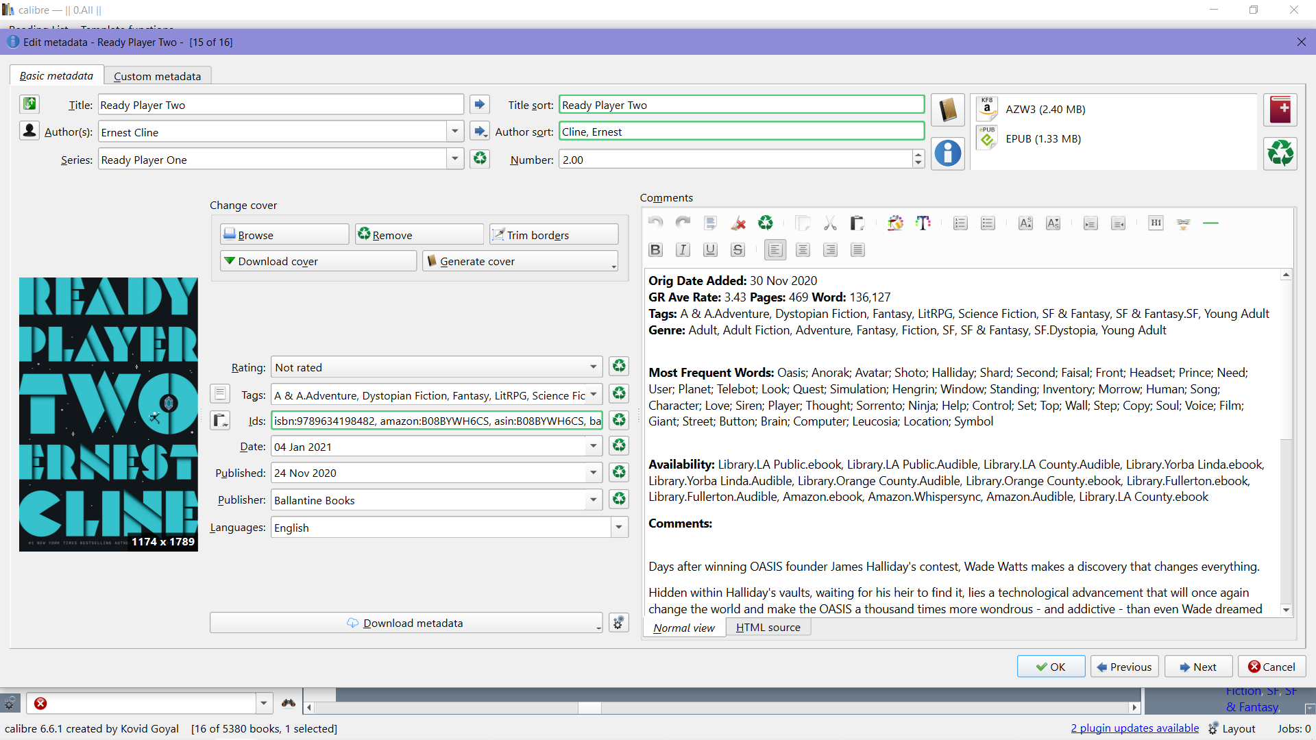Toggle strikethrough formatting in comments
Image resolution: width=1316 pixels, height=740 pixels.
click(x=738, y=250)
